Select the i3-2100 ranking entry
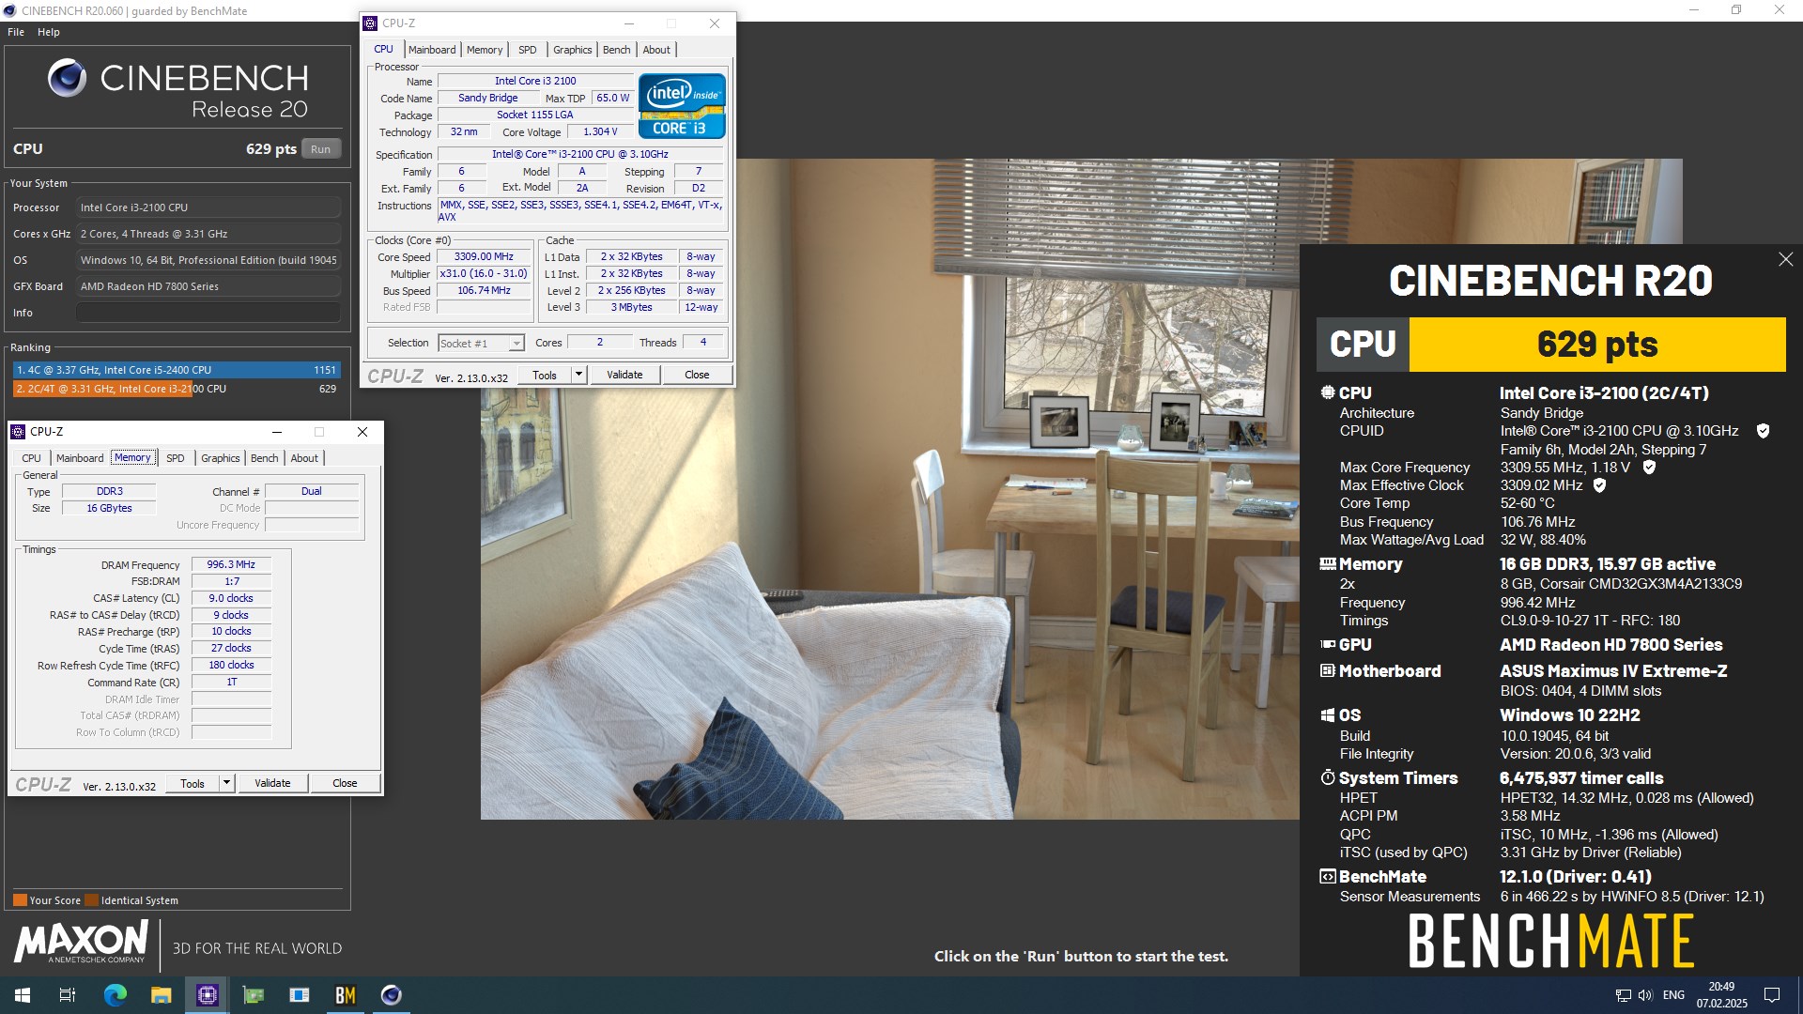This screenshot has width=1803, height=1014. coord(176,389)
